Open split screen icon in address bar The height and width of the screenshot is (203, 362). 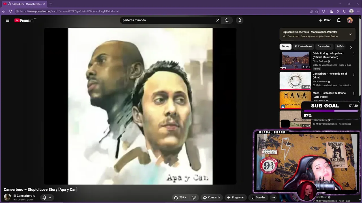click(311, 11)
